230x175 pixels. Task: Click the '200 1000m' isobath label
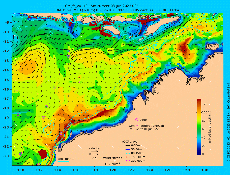[x=66, y=159]
